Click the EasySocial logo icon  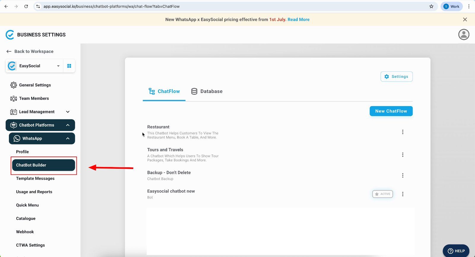10,35
